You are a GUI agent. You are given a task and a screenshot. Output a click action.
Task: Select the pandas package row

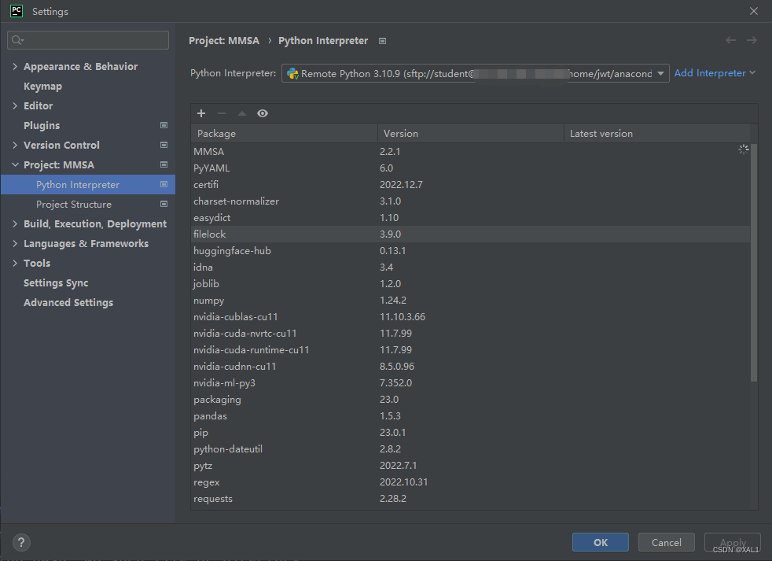point(470,415)
